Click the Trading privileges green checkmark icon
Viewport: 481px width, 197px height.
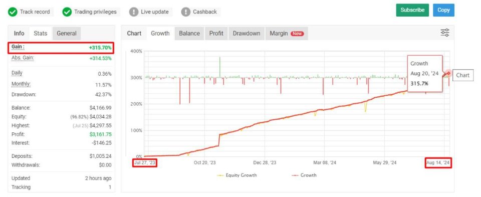67,12
